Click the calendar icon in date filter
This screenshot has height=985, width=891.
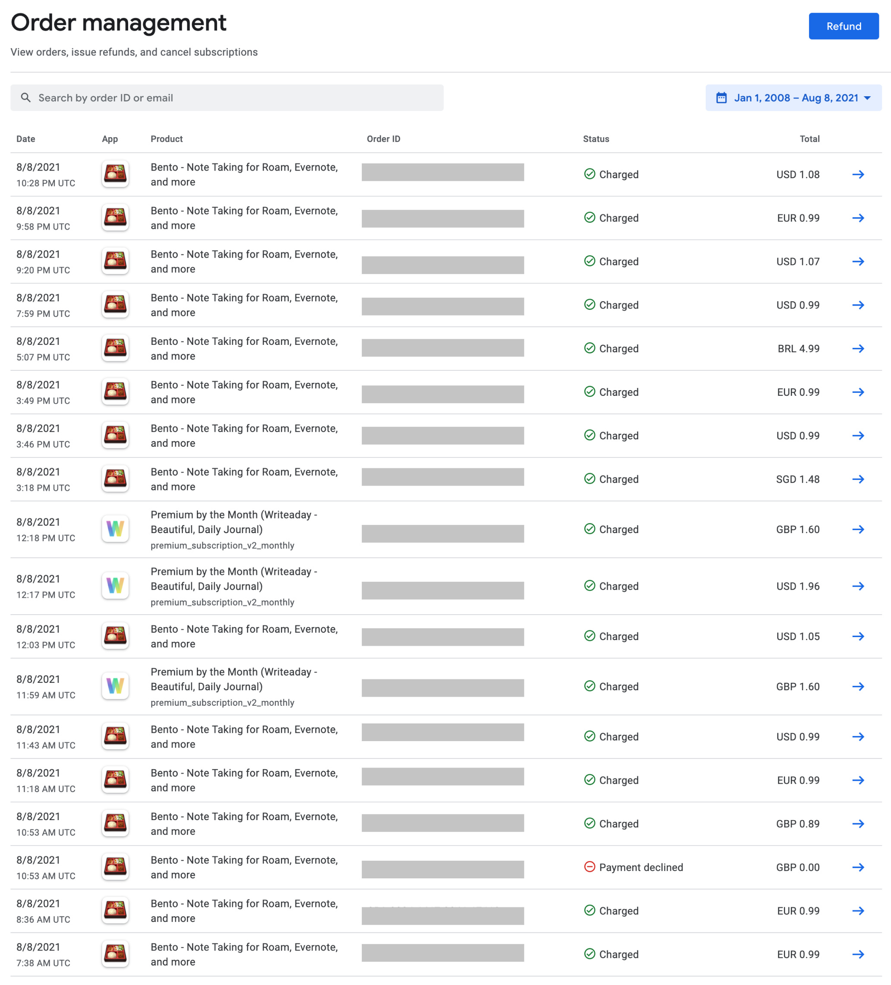(721, 98)
